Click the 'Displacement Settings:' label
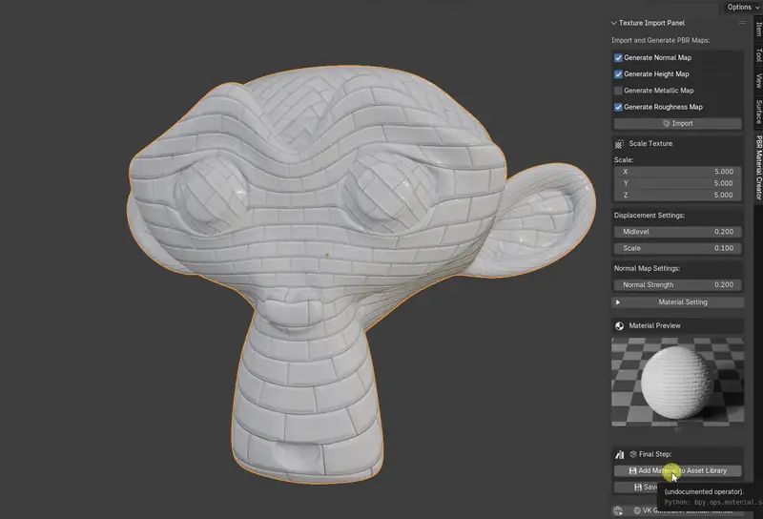The height and width of the screenshot is (519, 763). click(x=650, y=216)
